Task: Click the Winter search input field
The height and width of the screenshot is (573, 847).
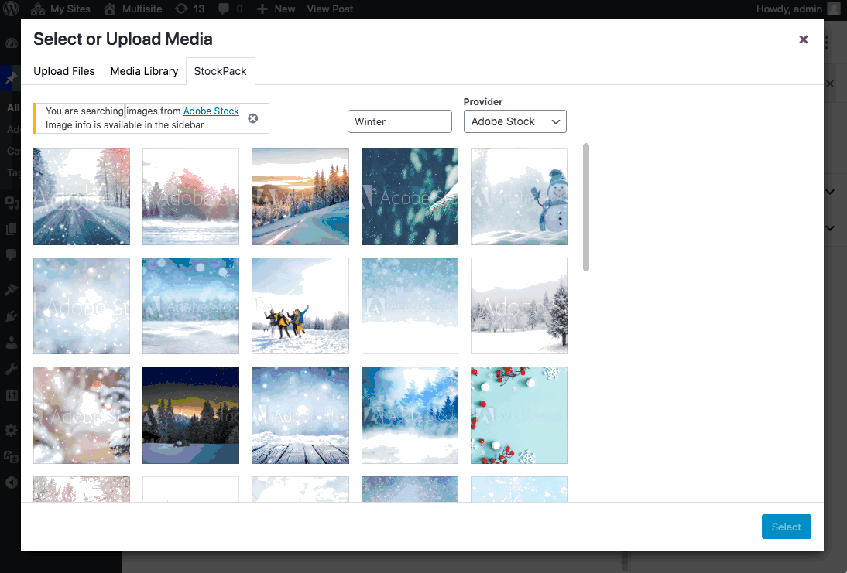Action: click(399, 121)
